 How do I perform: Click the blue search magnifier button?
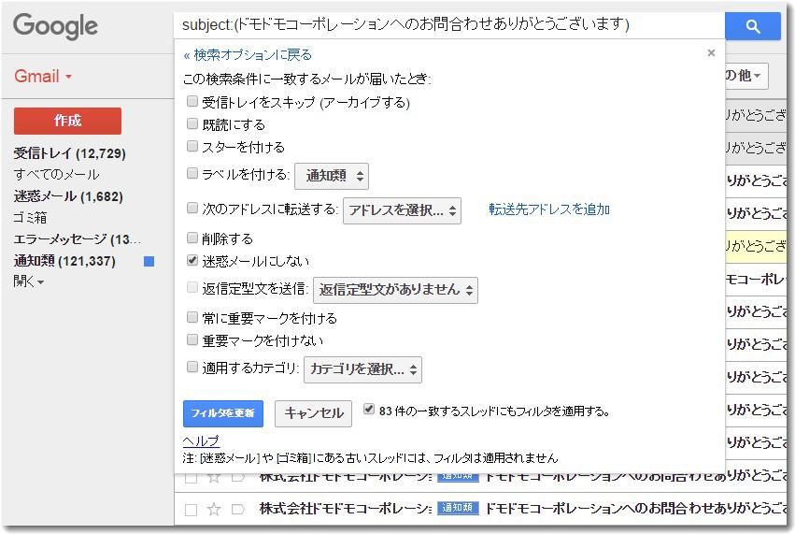coord(753,25)
